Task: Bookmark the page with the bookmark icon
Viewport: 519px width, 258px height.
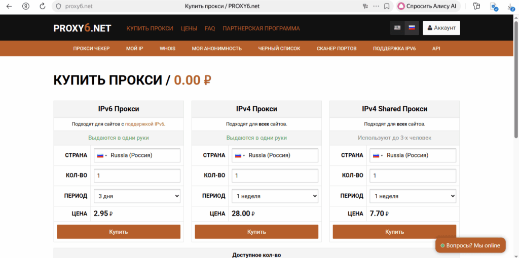Action: click(386, 6)
